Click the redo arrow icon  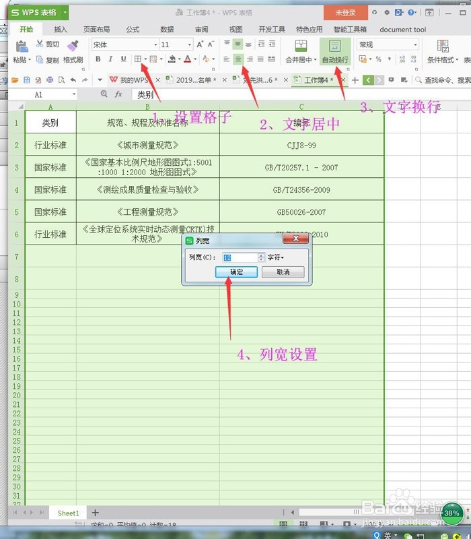click(x=85, y=80)
